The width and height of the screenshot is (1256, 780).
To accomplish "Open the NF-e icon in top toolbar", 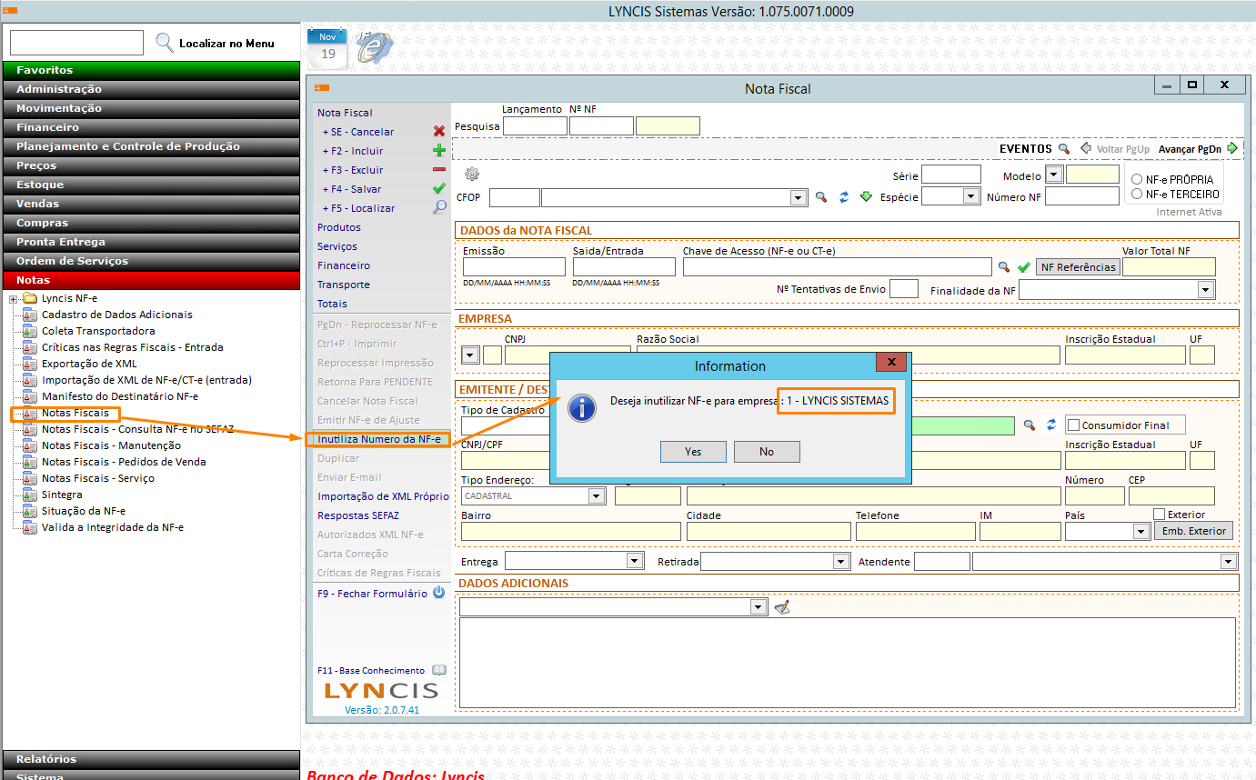I will point(373,47).
